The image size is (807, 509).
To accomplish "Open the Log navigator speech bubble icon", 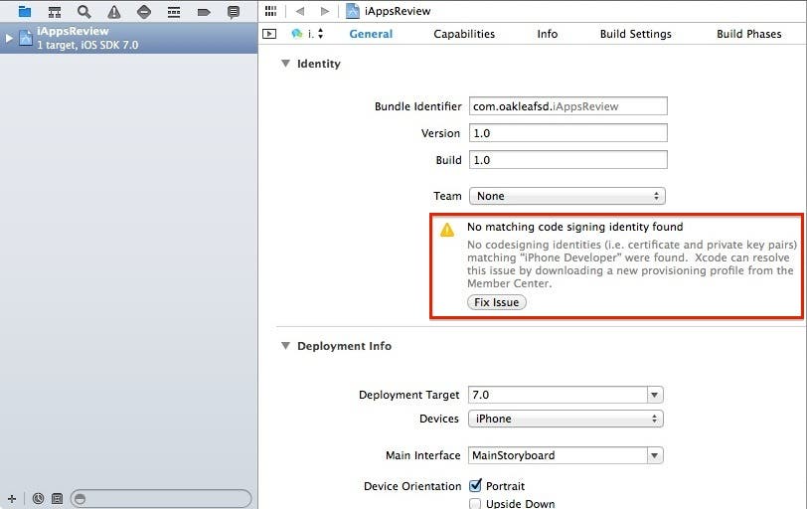I will point(234,11).
